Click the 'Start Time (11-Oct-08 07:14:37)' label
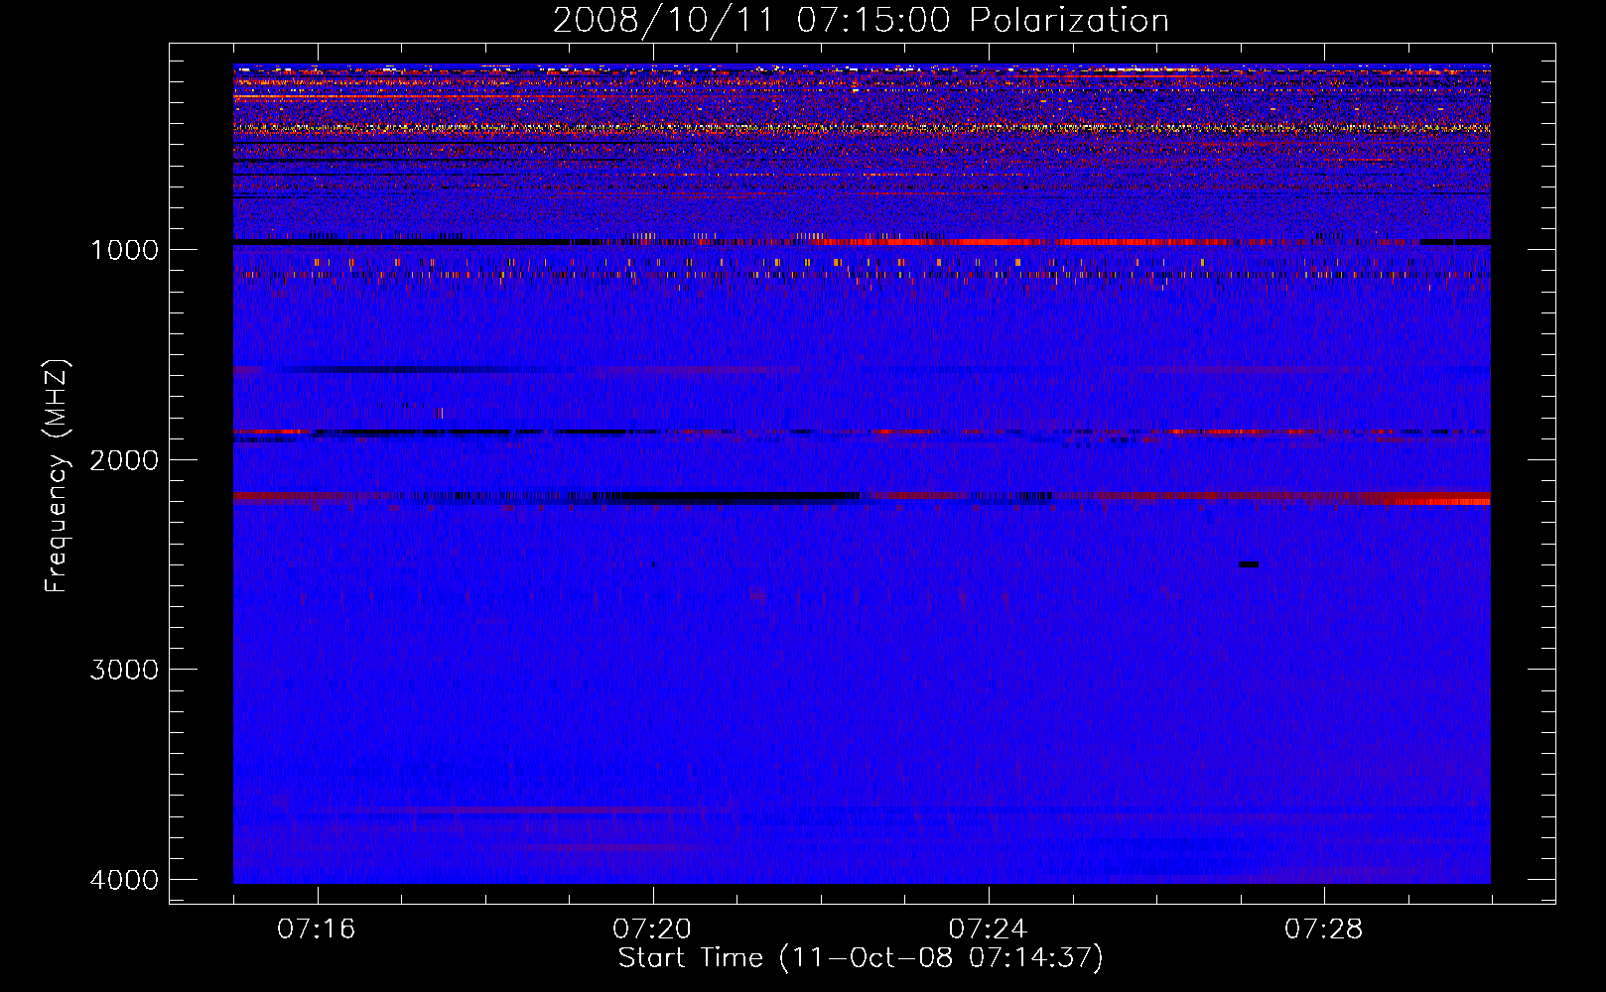Viewport: 1606px width, 992px height. coord(861,958)
